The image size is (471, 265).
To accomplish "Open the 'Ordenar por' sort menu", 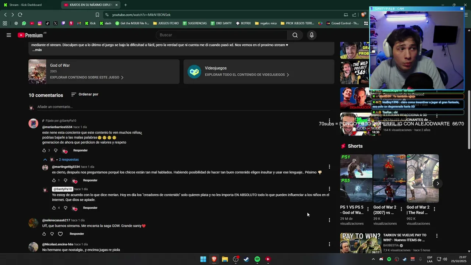I will [x=85, y=95].
